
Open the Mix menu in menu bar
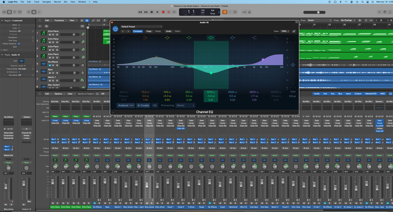tap(65, 2)
